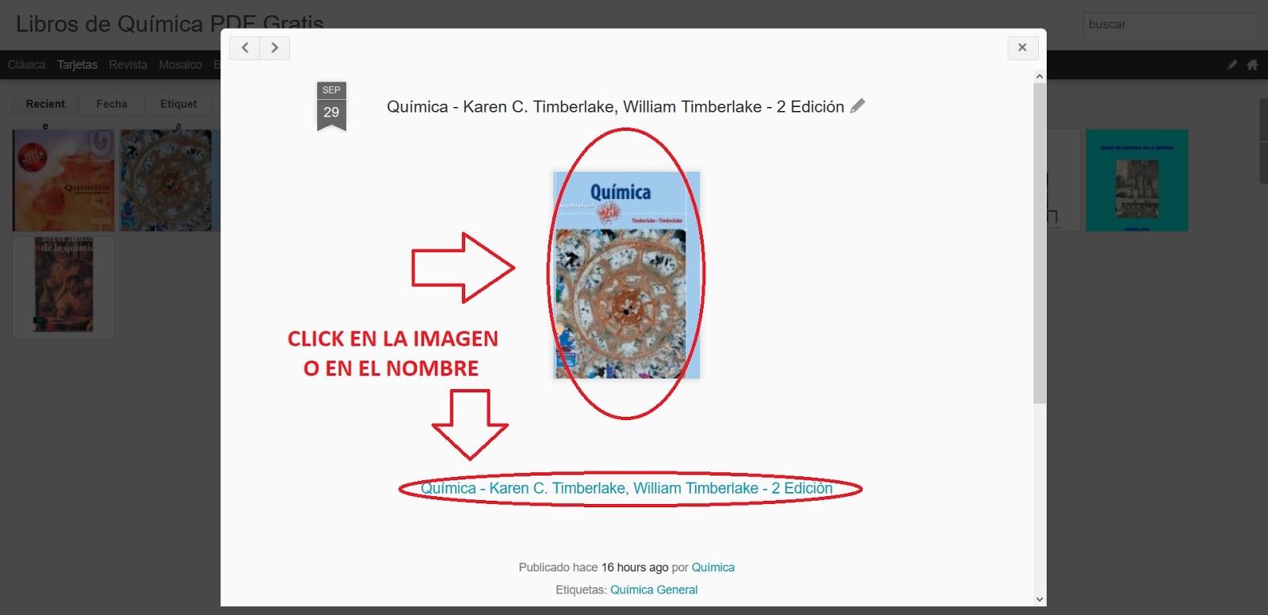Click the post title Química - Karen C. Timberlake
This screenshot has width=1268, height=615.
615,107
